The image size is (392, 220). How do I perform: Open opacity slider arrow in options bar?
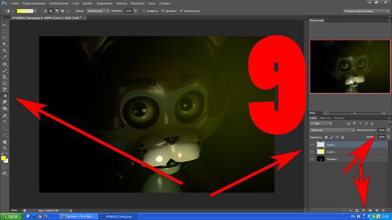[135, 11]
